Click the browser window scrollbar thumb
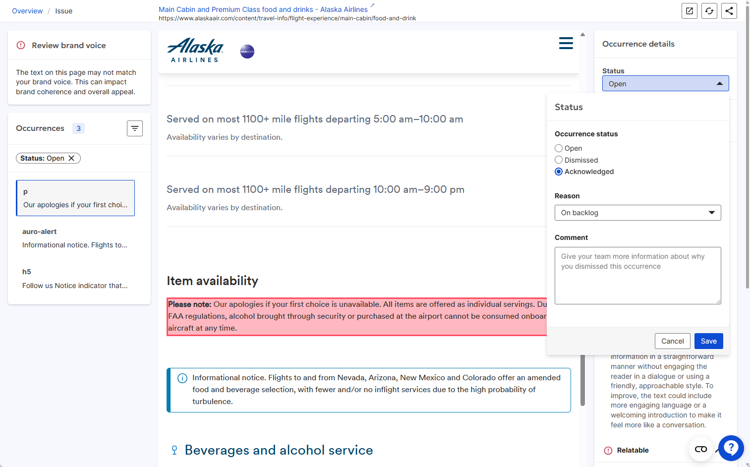Image resolution: width=750 pixels, height=467 pixels. click(748, 147)
